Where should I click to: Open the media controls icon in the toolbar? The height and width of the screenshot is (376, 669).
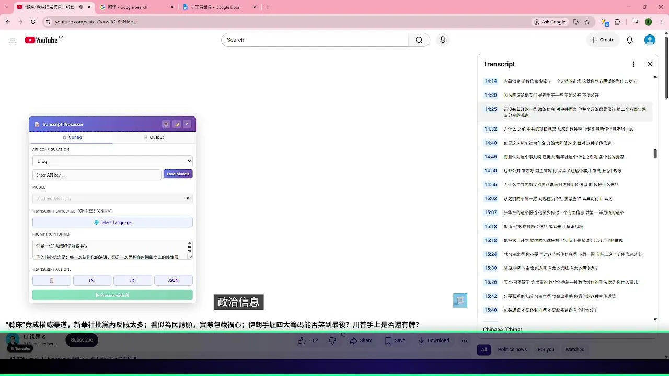click(x=636, y=22)
